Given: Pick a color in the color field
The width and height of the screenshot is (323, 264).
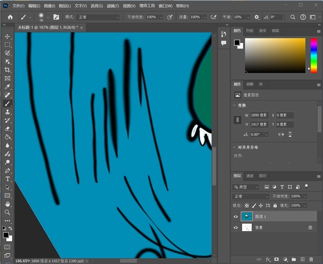Looking at the screenshot, I should point(275,55).
